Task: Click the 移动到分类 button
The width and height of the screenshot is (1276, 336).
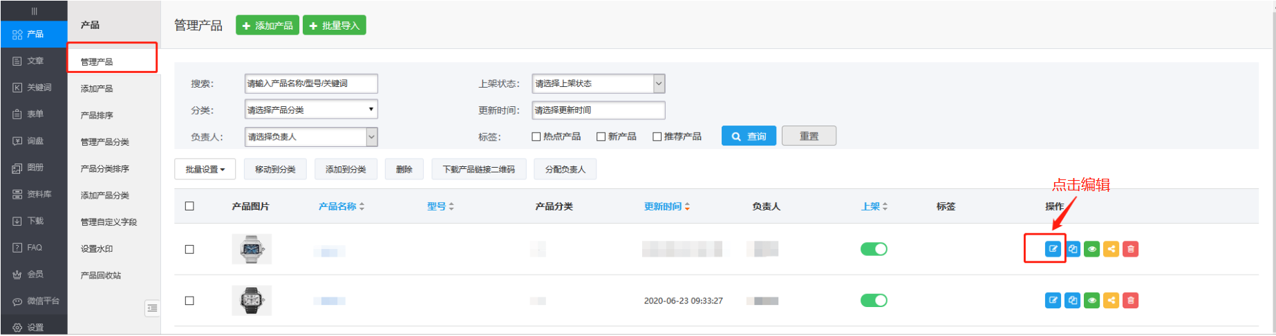Action: pyautogui.click(x=275, y=170)
